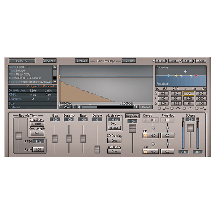Click the left damping circle marker on the graph
Viewport: 214px width, 214px height.
181,76
